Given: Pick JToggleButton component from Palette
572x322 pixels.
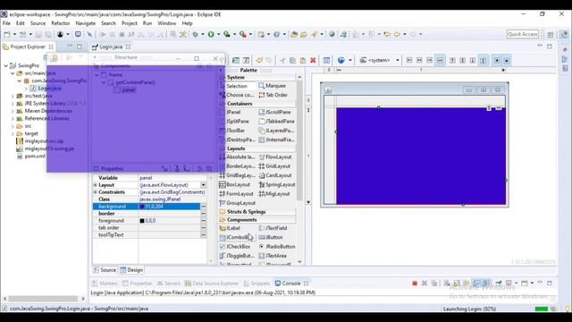Looking at the screenshot, I should (x=237, y=256).
